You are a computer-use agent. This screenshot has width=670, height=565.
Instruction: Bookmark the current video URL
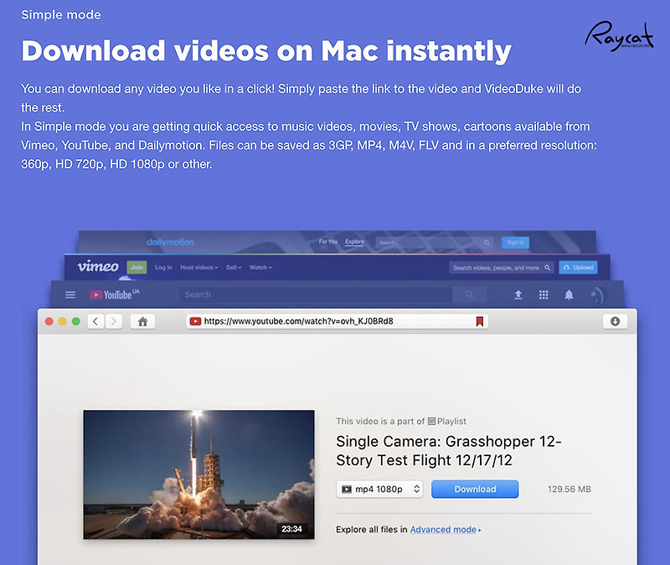click(x=479, y=321)
